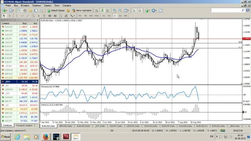Open the Market Watch panel icon
Image resolution: width=251 pixels, height=141 pixels.
[19, 11]
